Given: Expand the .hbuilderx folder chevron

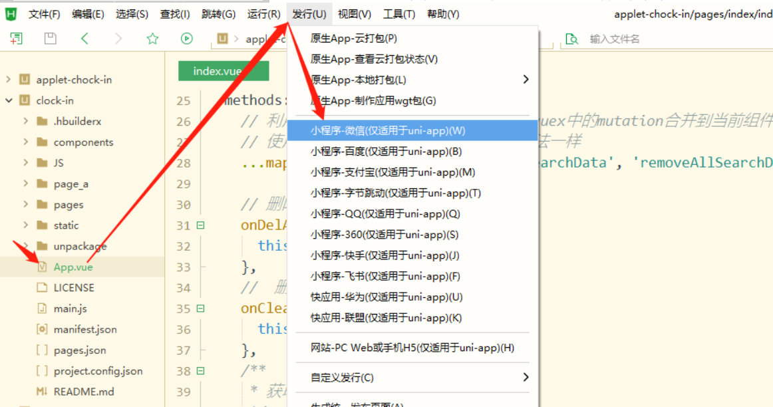Looking at the screenshot, I should click(26, 121).
